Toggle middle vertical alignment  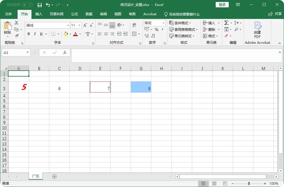tap(106, 25)
